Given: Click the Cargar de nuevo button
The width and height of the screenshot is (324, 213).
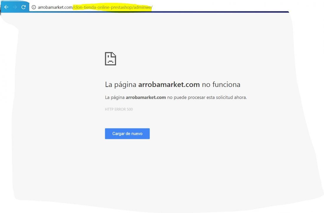Looking at the screenshot, I should (127, 134).
